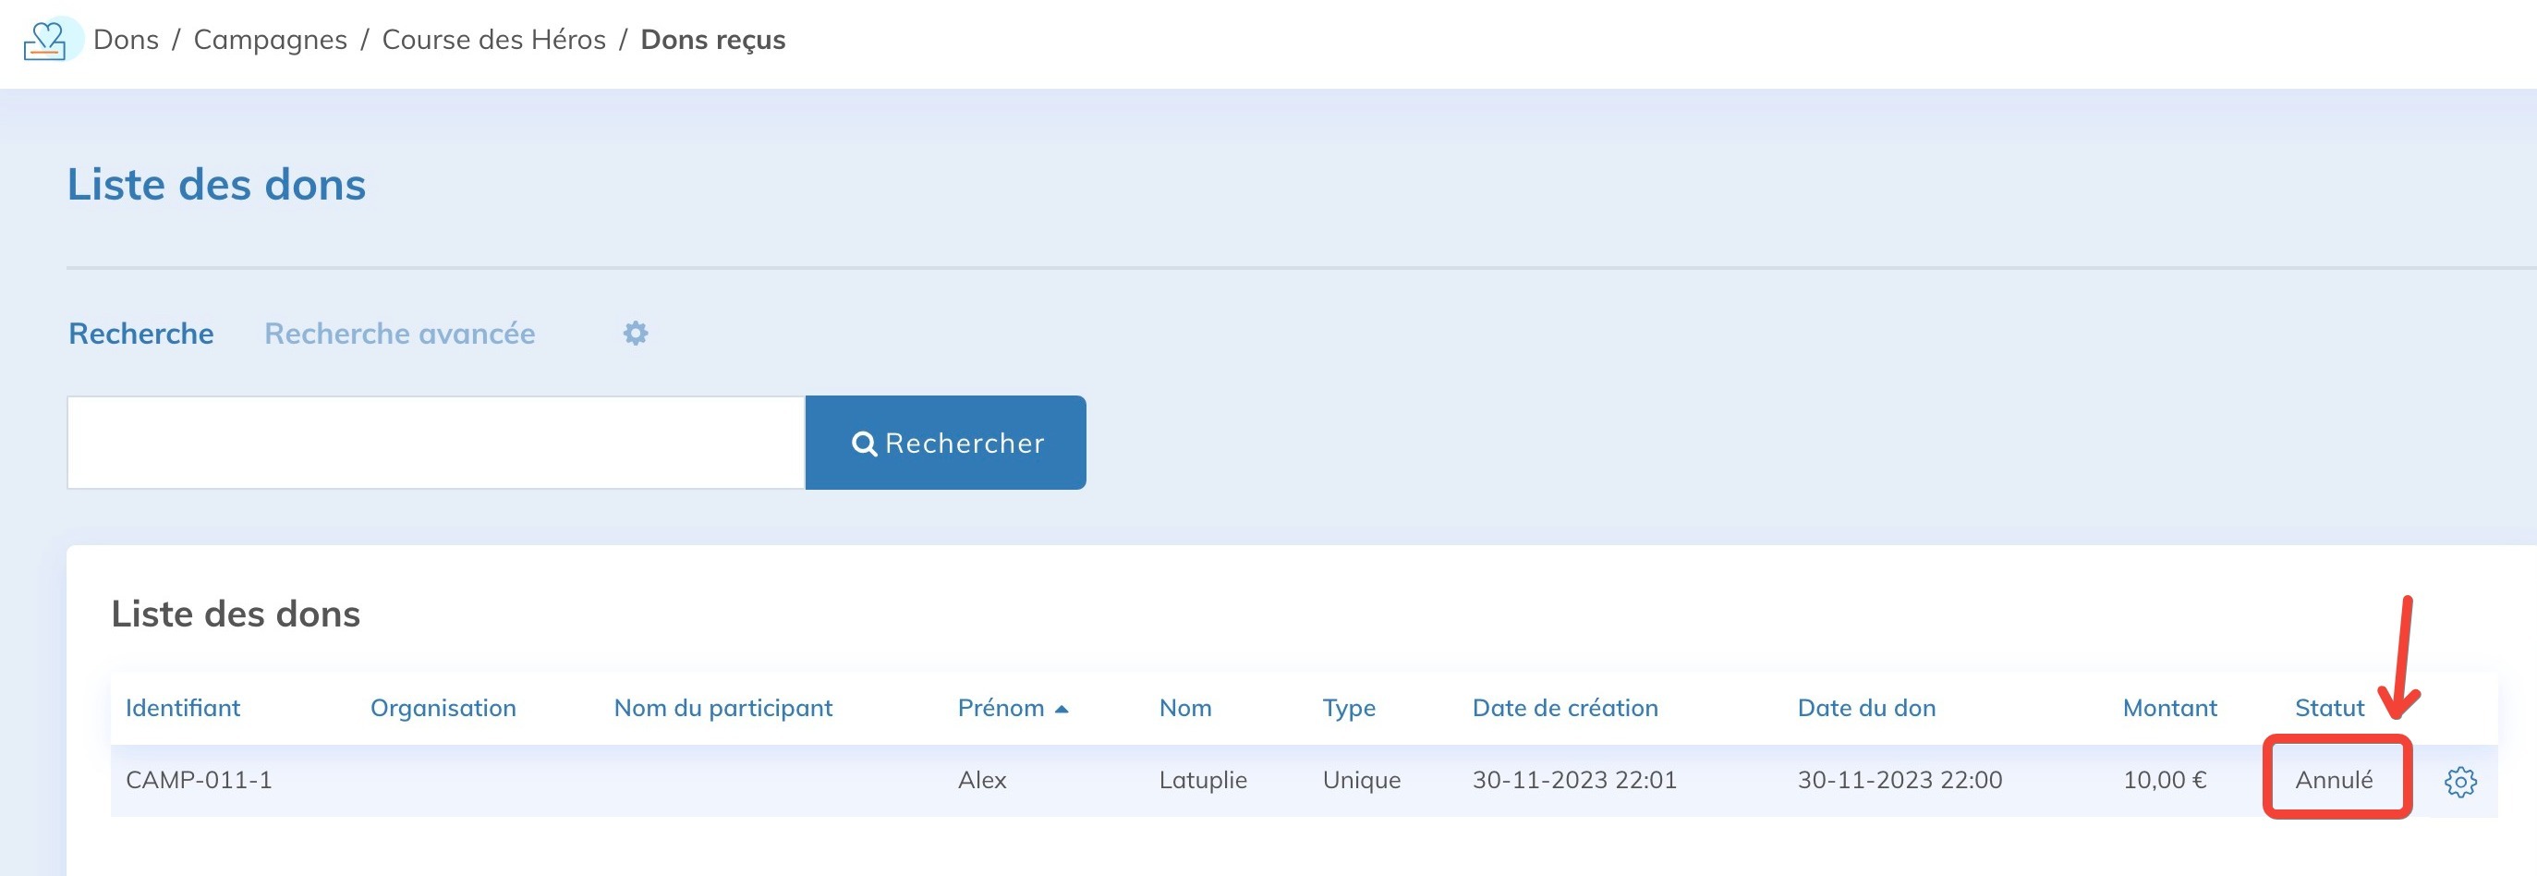The image size is (2537, 876).
Task: Open search settings gear icon
Action: [636, 333]
